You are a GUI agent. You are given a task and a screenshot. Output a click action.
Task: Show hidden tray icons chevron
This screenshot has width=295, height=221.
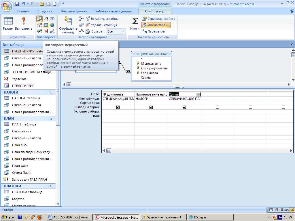(x=270, y=217)
